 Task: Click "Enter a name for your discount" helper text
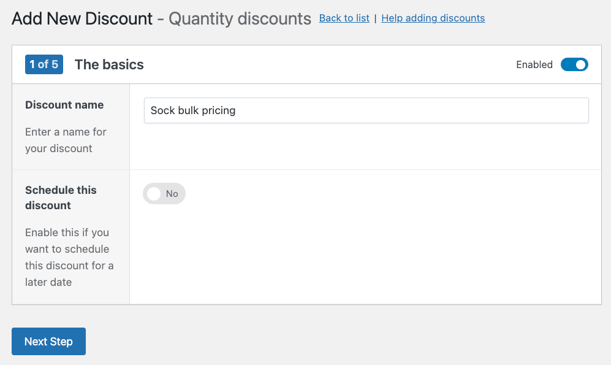(x=66, y=140)
